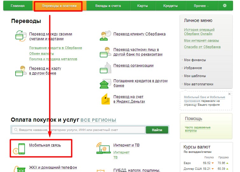This screenshot has height=172, width=240.
Task: Open the Помощь heading link
Action: [x=194, y=118]
